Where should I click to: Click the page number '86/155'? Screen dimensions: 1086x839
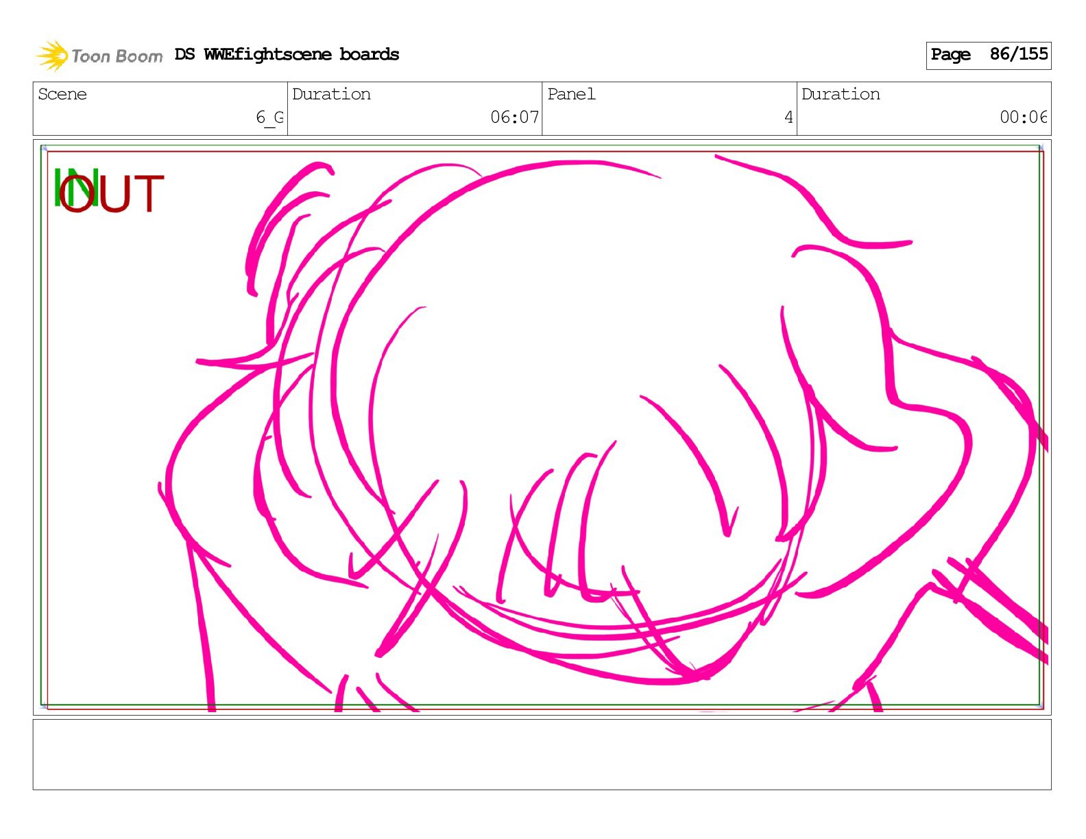pyautogui.click(x=1019, y=54)
